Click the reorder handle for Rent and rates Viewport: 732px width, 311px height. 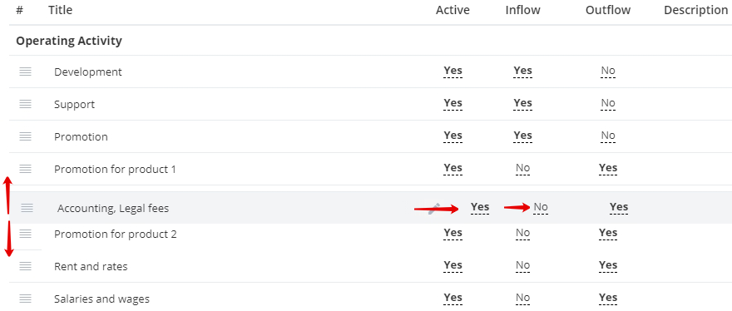coord(25,266)
